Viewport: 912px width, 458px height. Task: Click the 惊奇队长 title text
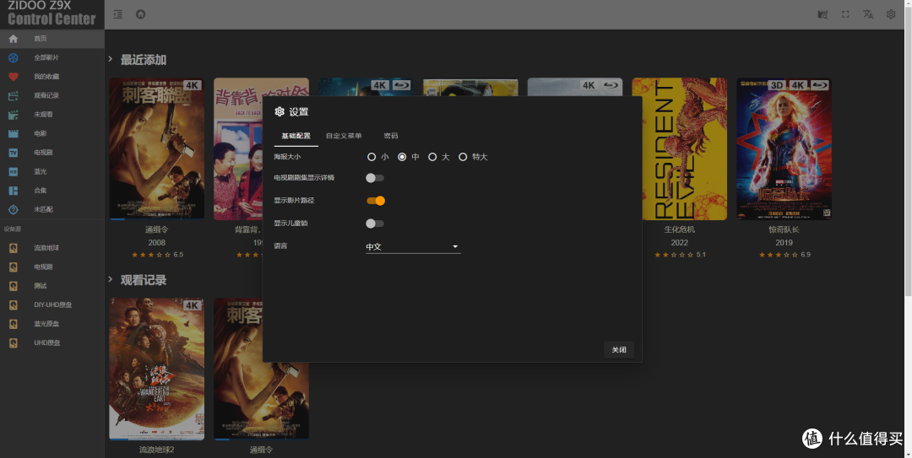[784, 229]
